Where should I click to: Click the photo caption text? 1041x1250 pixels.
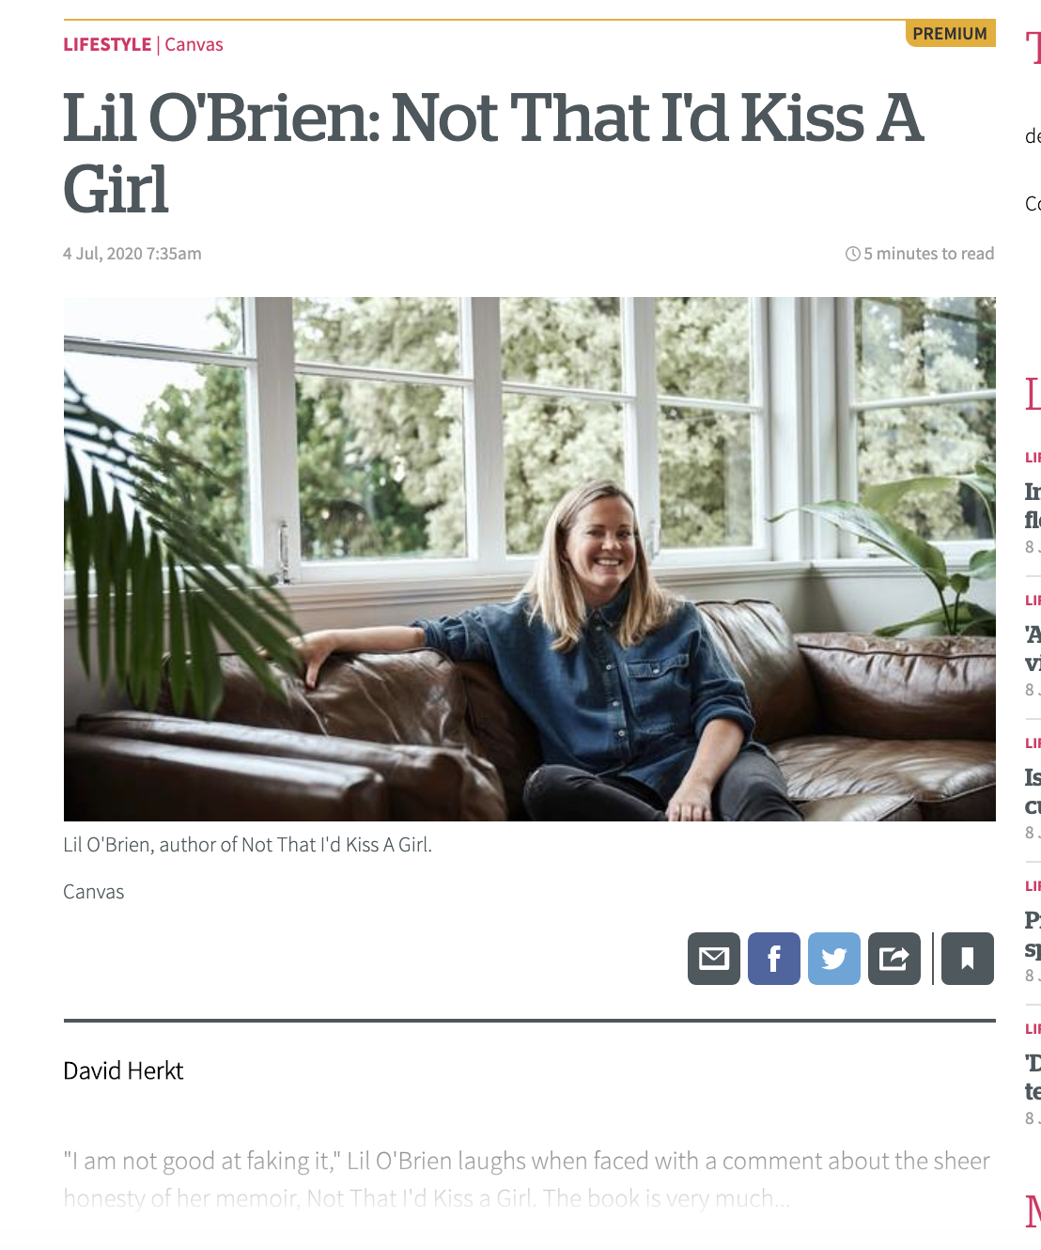pyautogui.click(x=248, y=844)
